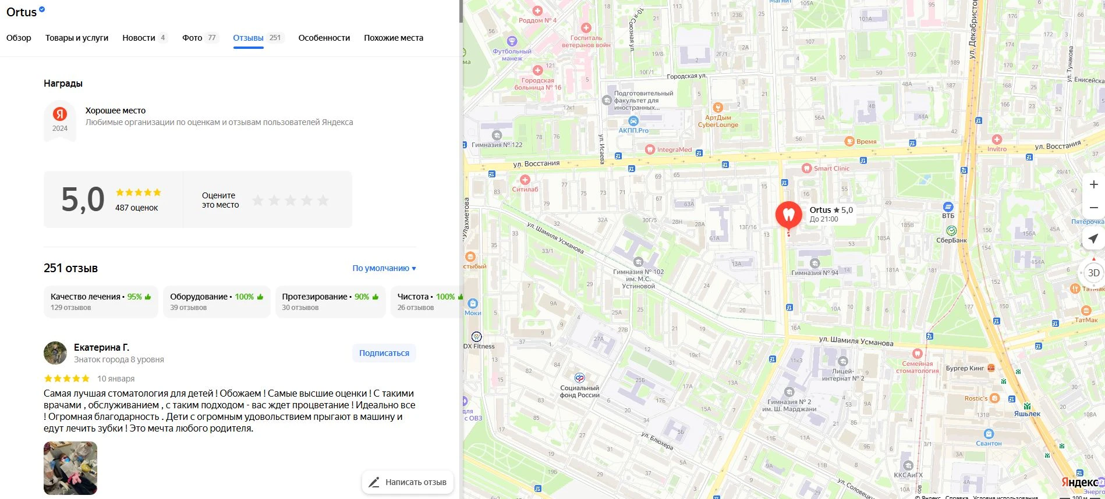Screen dimensions: 1105x499
Task: Filter reviews by Качество лечения
Action: point(100,302)
